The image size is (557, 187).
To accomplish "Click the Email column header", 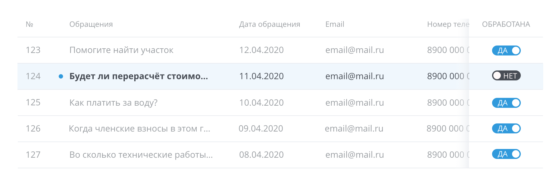I will 335,24.
